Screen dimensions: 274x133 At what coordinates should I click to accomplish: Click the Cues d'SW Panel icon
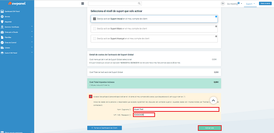[2, 53]
